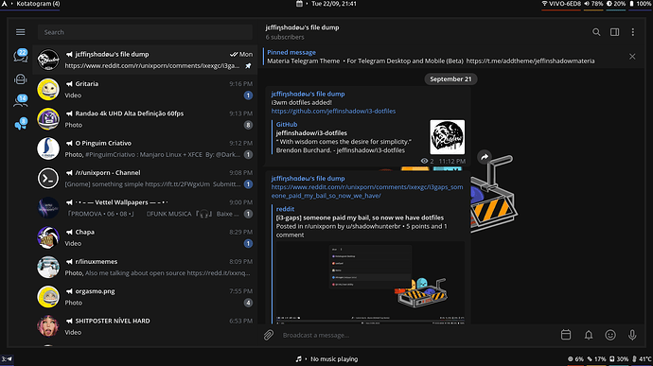
Task: Open Randao 4k UHD Alta Definição channel
Action: pyautogui.click(x=145, y=119)
